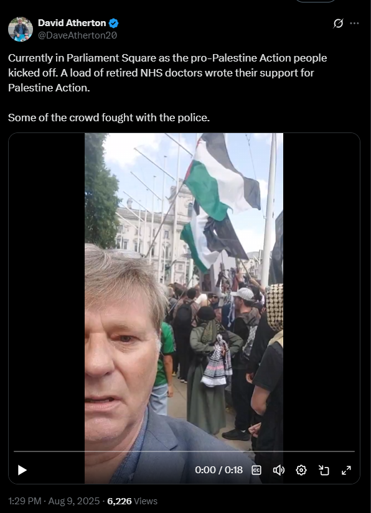Click the black letterbox area left of video
371x513 pixels.
tap(47, 291)
